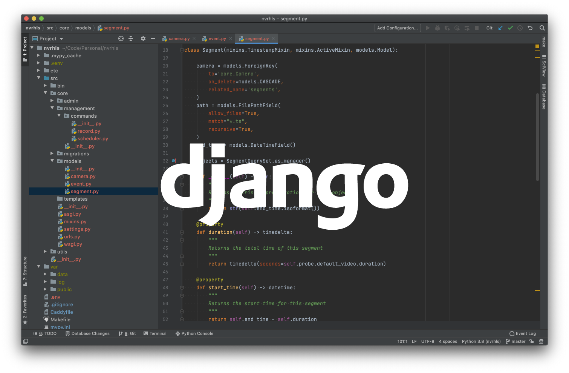569x373 pixels.
Task: Open Project panel settings gear
Action: 143,38
